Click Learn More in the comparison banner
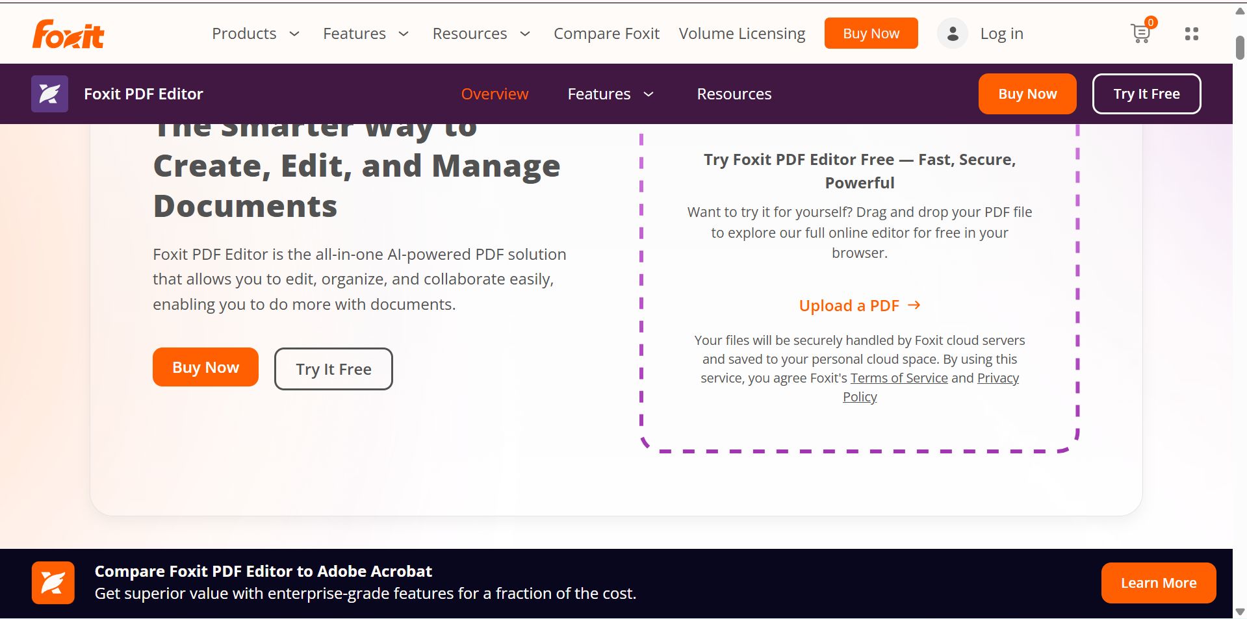The image size is (1247, 619). coord(1159,583)
